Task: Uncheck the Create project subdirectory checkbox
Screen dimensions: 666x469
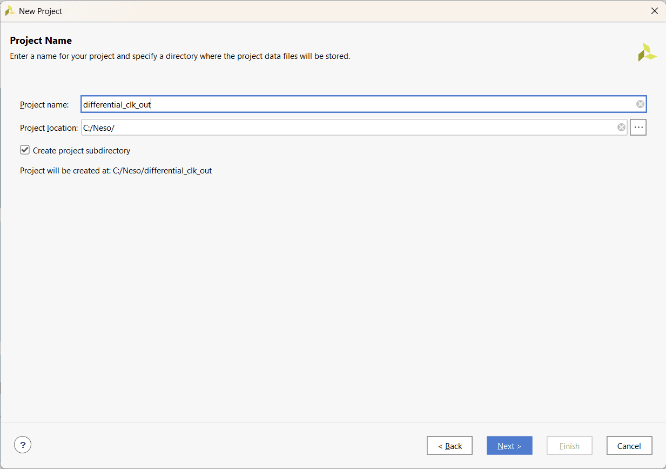Action: click(x=25, y=150)
